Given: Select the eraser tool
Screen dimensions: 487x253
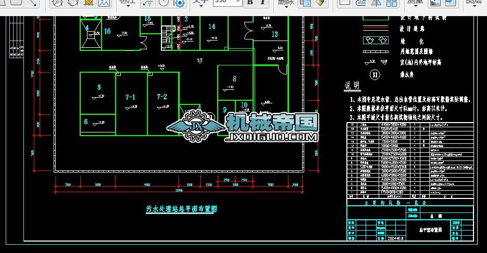Looking at the screenshot, I should 320,3.
